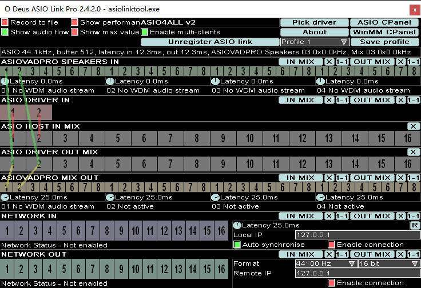Viewport: 421px width, 288px height.
Task: Open the 44100 Hz format dropdown
Action: point(325,264)
